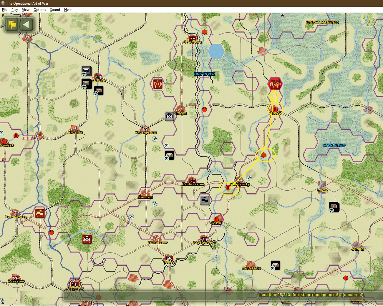The image size is (383, 306).
Task: Select the red army HQ unit near Tarnobrzeg
Action: pyautogui.click(x=40, y=213)
